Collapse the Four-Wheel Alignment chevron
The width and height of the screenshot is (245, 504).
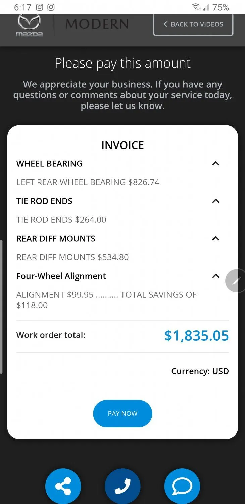pyautogui.click(x=216, y=276)
